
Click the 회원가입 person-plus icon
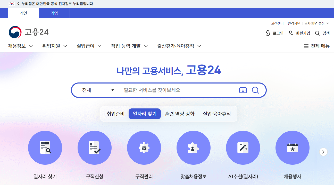click(x=291, y=33)
